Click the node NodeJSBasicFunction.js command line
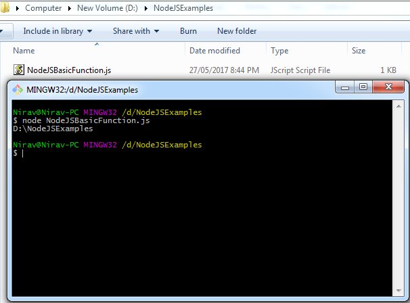This screenshot has width=410, height=303. point(81,120)
